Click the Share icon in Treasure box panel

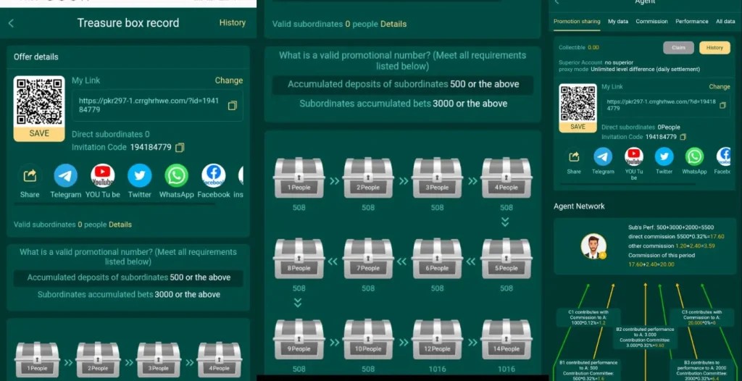[x=30, y=176]
